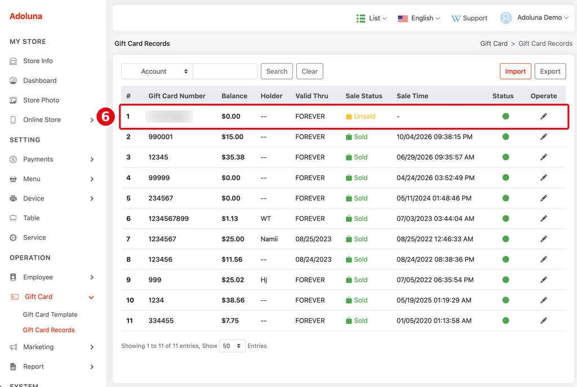The height and width of the screenshot is (387, 577).
Task: Click the Adoluna logo
Action: point(26,16)
